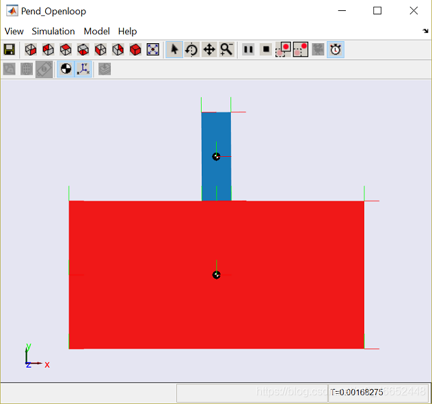
Task: Open the Simulation menu
Action: tap(53, 31)
